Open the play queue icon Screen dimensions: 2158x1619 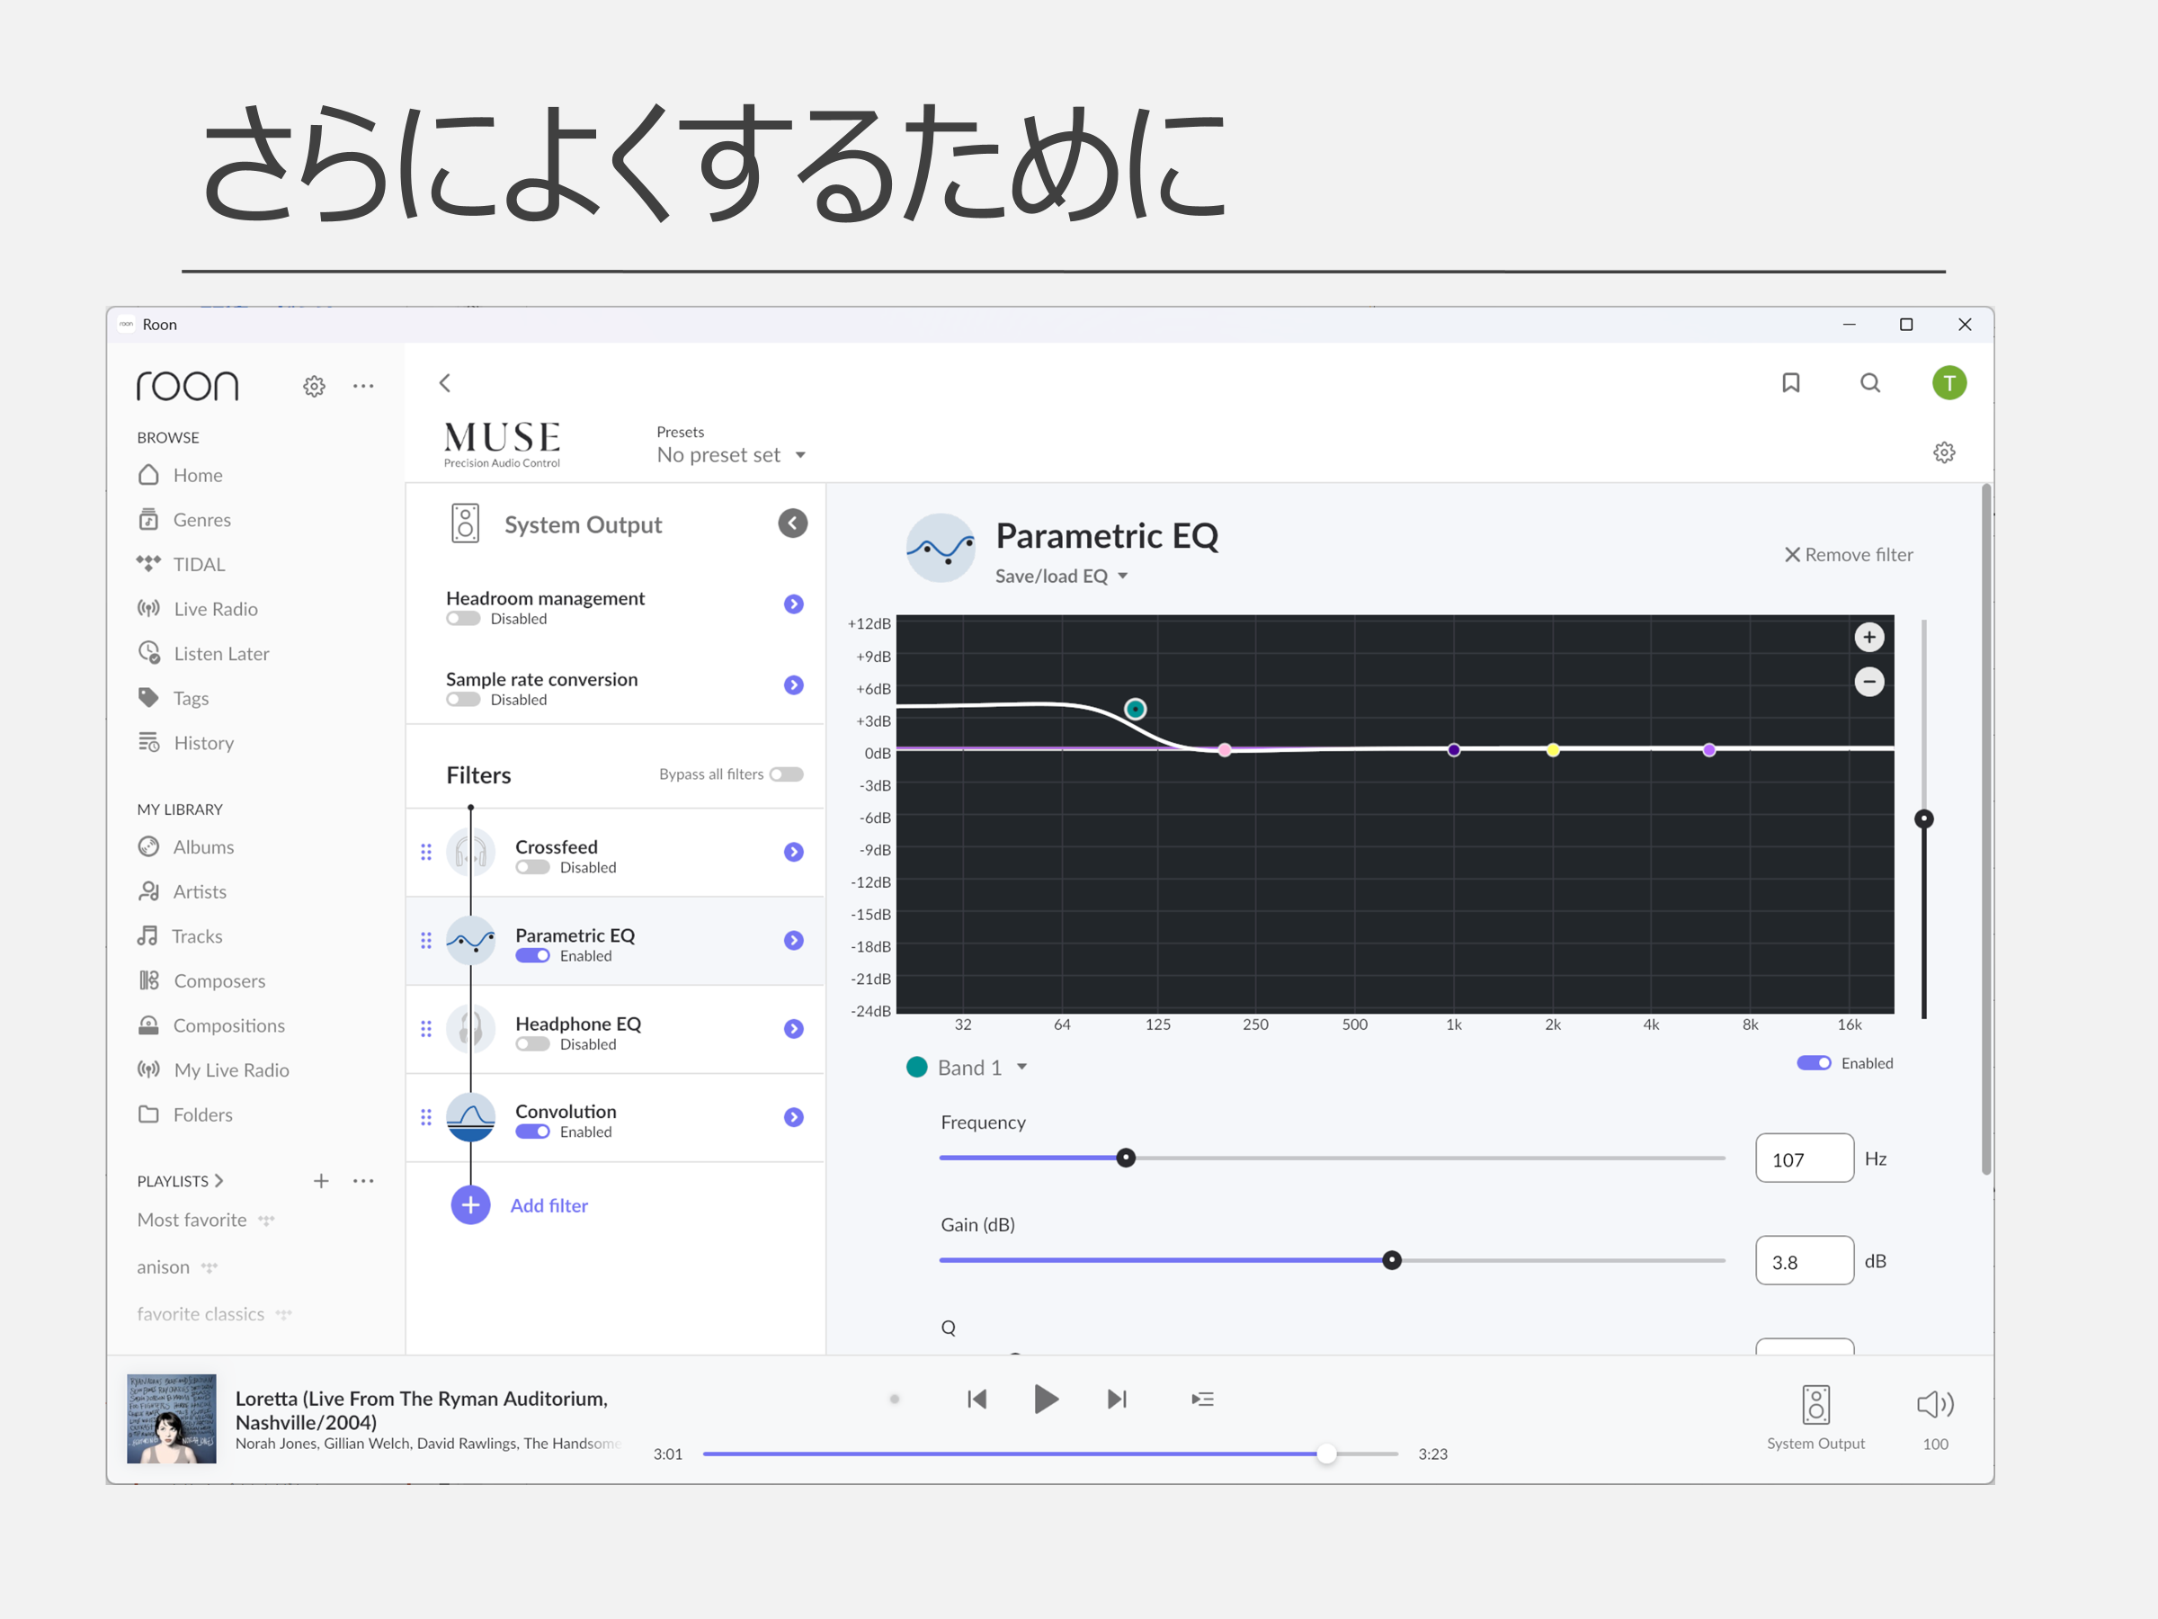[x=1202, y=1400]
